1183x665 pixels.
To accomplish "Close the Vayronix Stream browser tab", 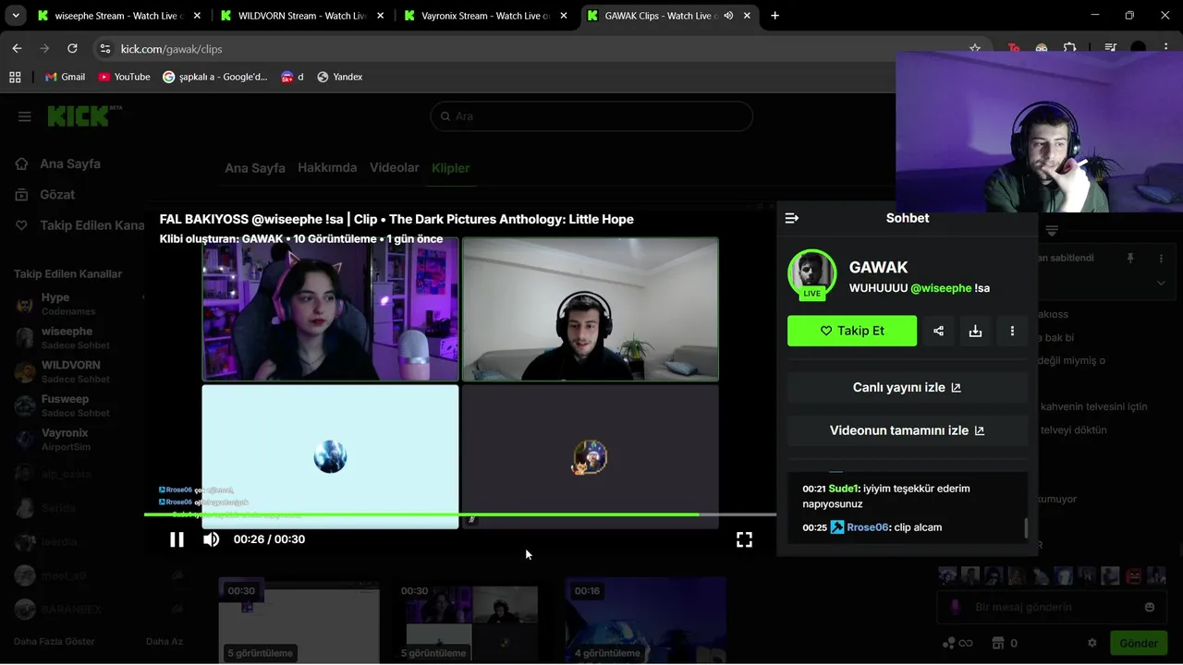I will [x=563, y=16].
